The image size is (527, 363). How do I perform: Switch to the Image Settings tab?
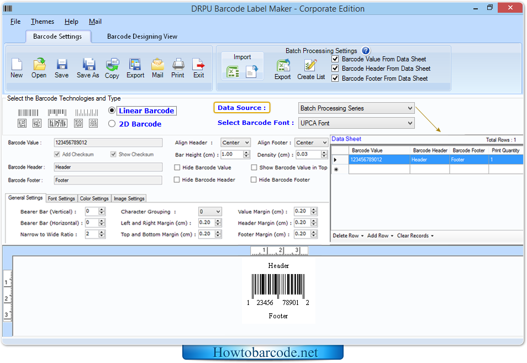click(x=129, y=198)
